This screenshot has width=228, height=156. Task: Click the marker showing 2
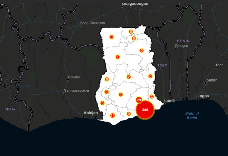[x=128, y=77]
